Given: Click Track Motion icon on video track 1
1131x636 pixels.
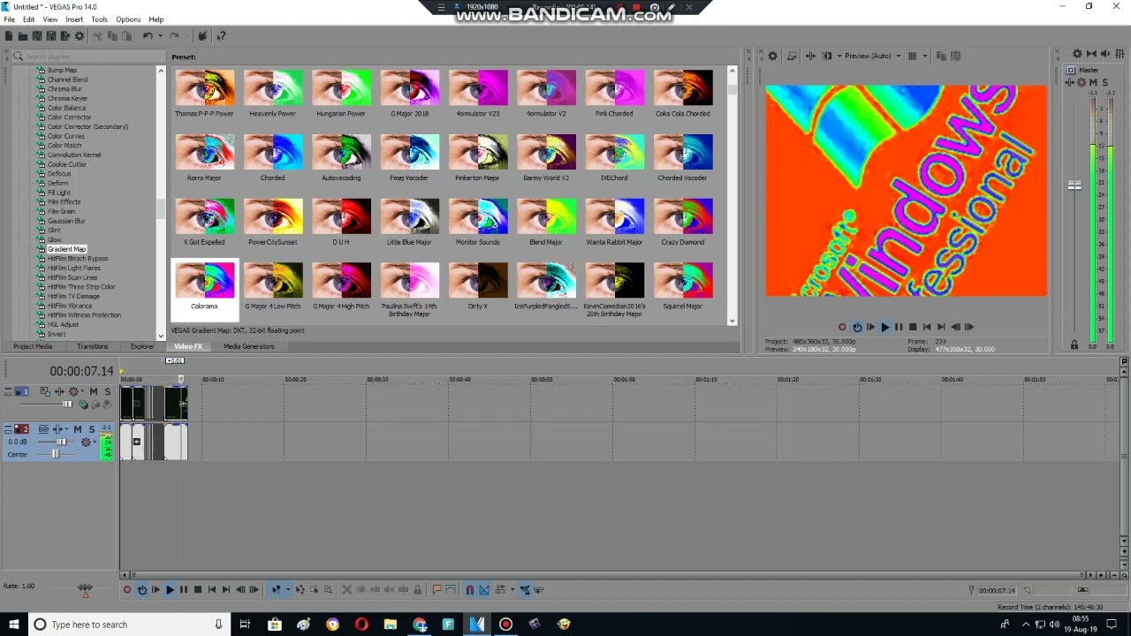Looking at the screenshot, I should (x=45, y=391).
